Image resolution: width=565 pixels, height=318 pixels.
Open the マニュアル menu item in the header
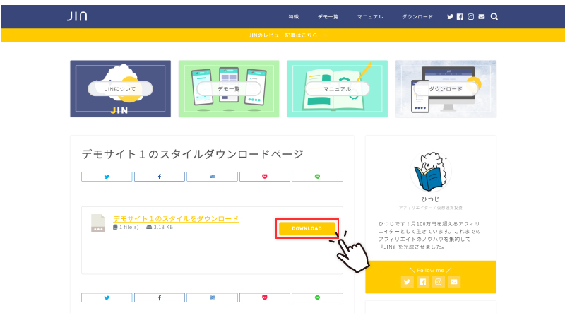(370, 16)
